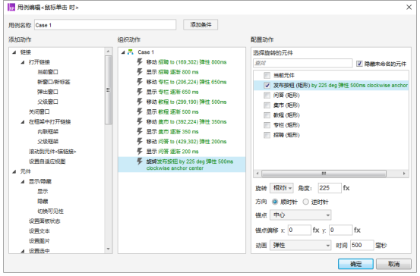The width and height of the screenshot is (420, 276).
Task: Click the 角度 225 input field
Action: point(330,188)
